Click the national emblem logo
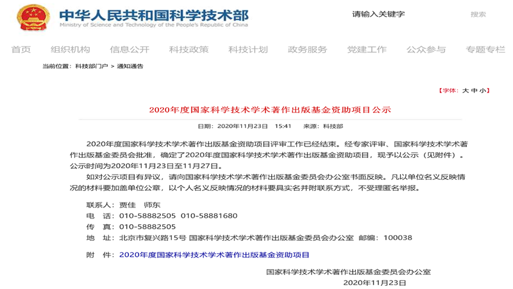The height and width of the screenshot is (289, 513). click(x=33, y=18)
